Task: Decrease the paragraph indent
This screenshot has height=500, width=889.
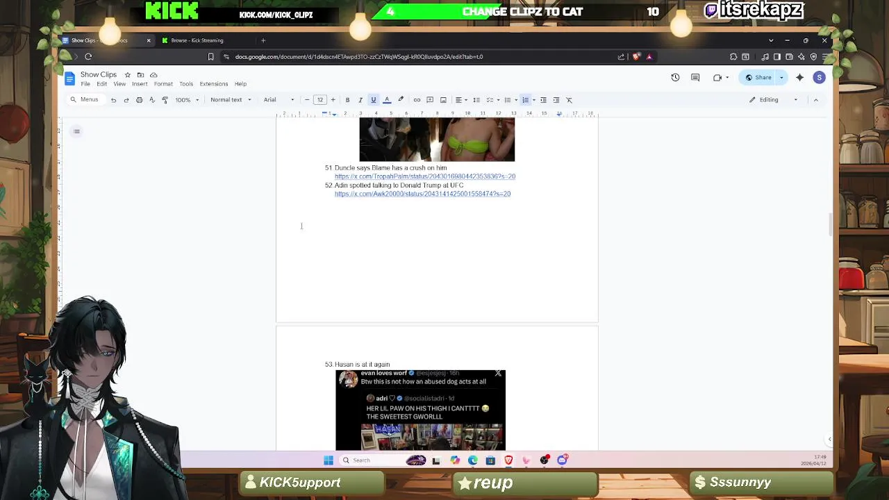Action: (543, 100)
